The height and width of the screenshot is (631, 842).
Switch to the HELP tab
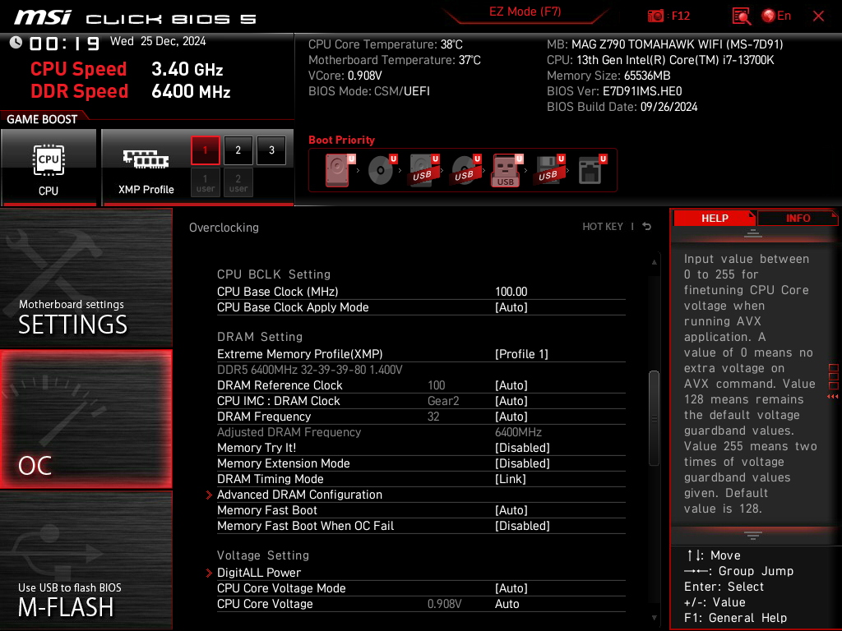715,219
